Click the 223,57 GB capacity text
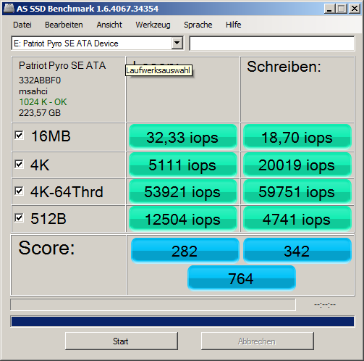Screen dimensions: 364x361 (x=40, y=113)
